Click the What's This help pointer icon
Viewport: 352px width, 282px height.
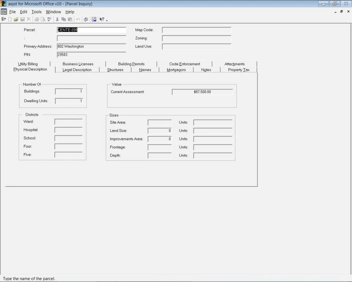[102, 19]
